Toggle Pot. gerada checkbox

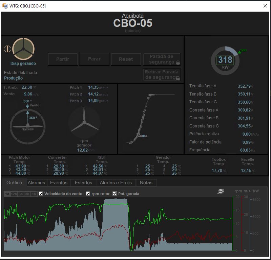tap(114, 194)
